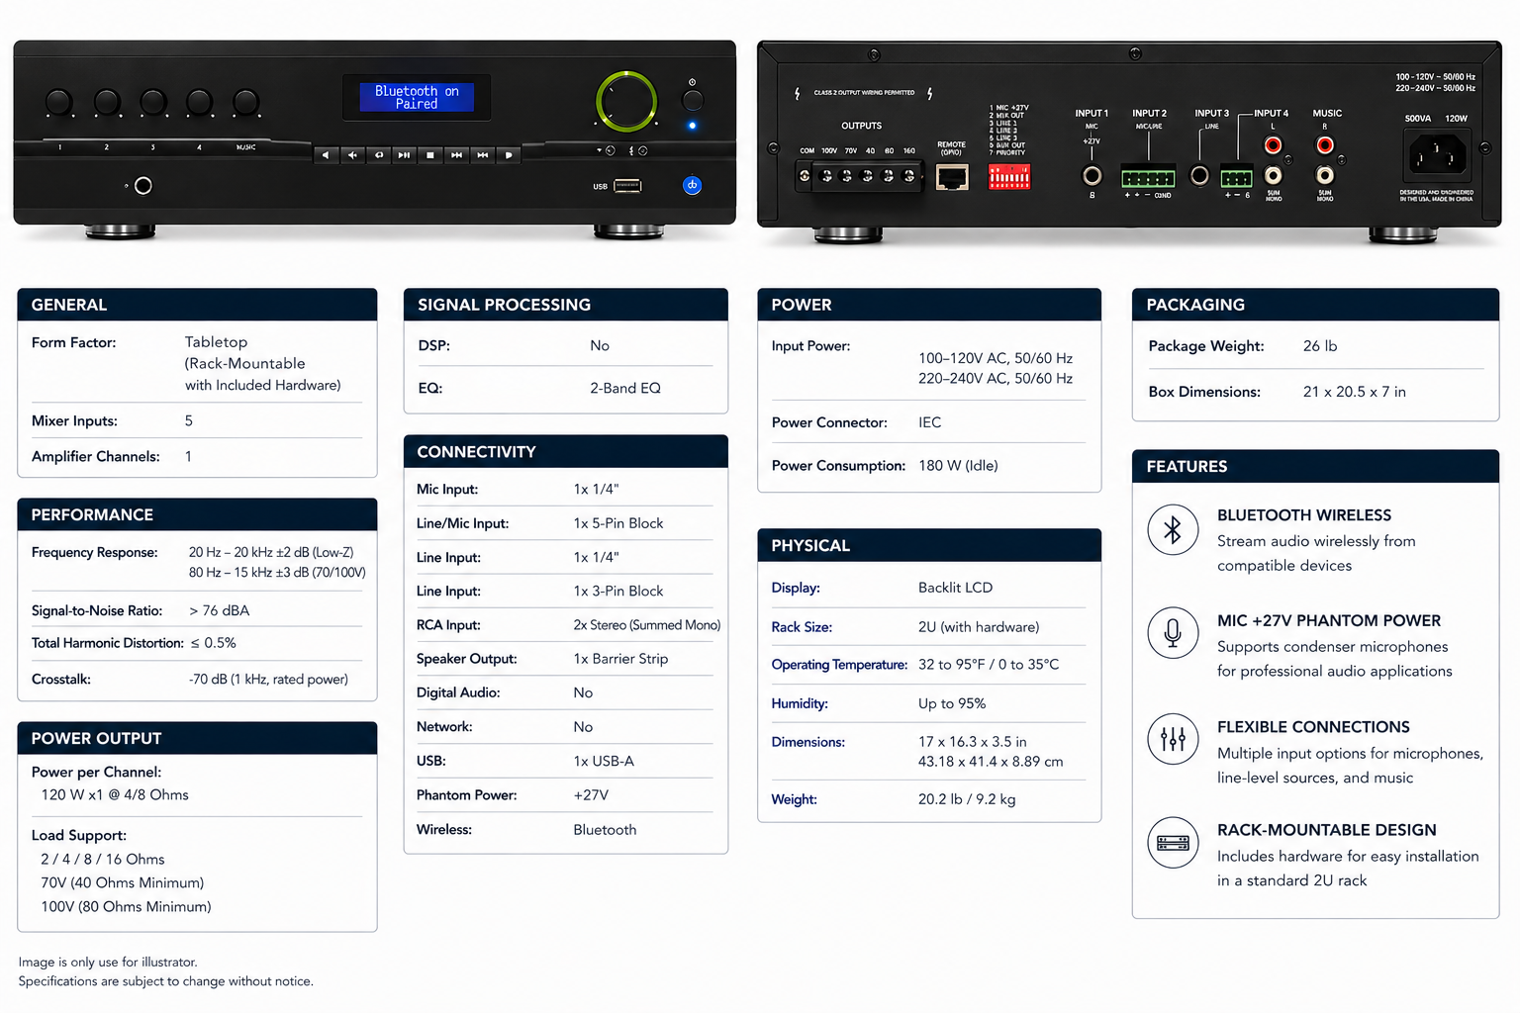Click the front panel USB port

pos(627,185)
